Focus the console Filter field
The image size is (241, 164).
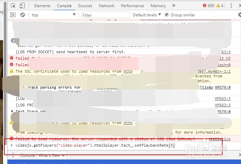[106, 15]
